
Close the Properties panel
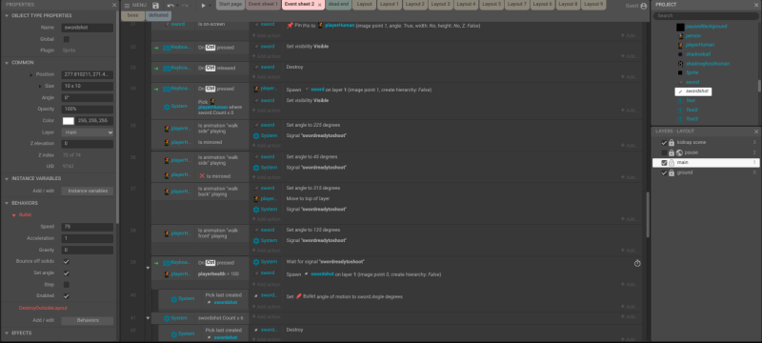point(114,5)
